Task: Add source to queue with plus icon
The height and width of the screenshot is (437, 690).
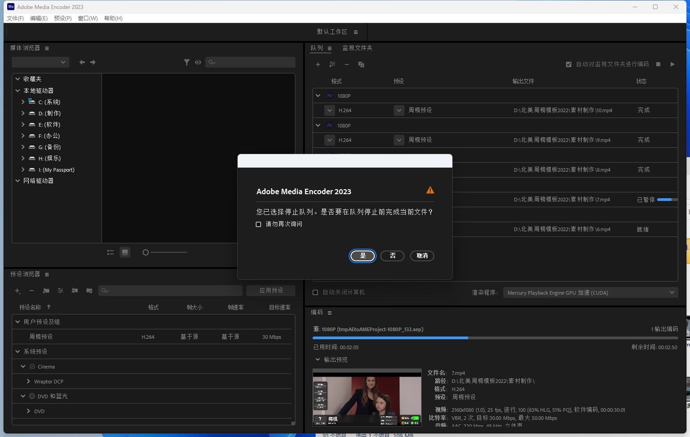Action: pyautogui.click(x=318, y=64)
